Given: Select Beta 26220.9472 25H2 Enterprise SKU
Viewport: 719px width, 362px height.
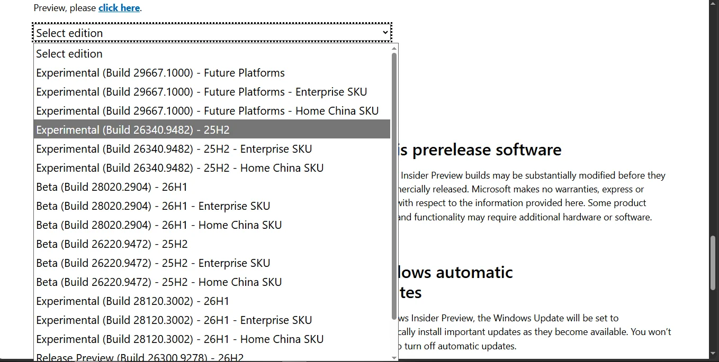Looking at the screenshot, I should pos(212,263).
